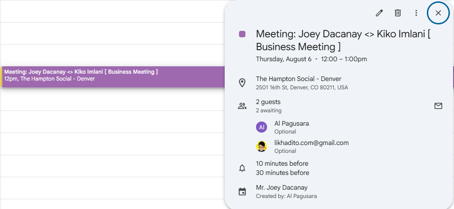Open The Hampton Social - Denver location
454x209 pixels.
point(298,79)
